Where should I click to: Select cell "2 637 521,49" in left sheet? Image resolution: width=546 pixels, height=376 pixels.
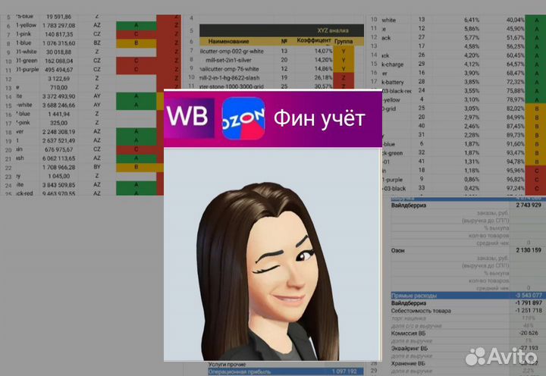point(59,141)
